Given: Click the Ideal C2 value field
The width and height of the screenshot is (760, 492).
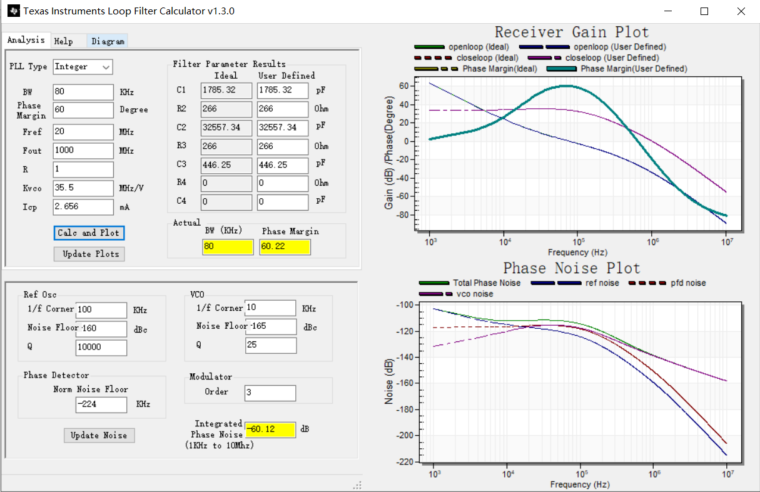Looking at the screenshot, I should [226, 128].
